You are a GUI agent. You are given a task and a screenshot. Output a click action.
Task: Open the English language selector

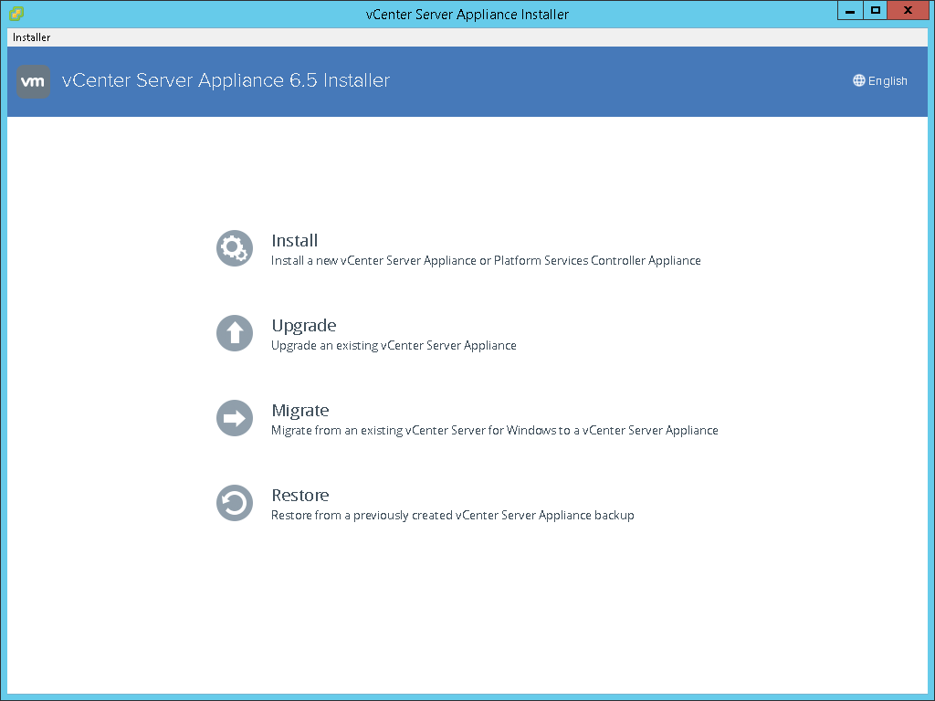pyautogui.click(x=879, y=80)
